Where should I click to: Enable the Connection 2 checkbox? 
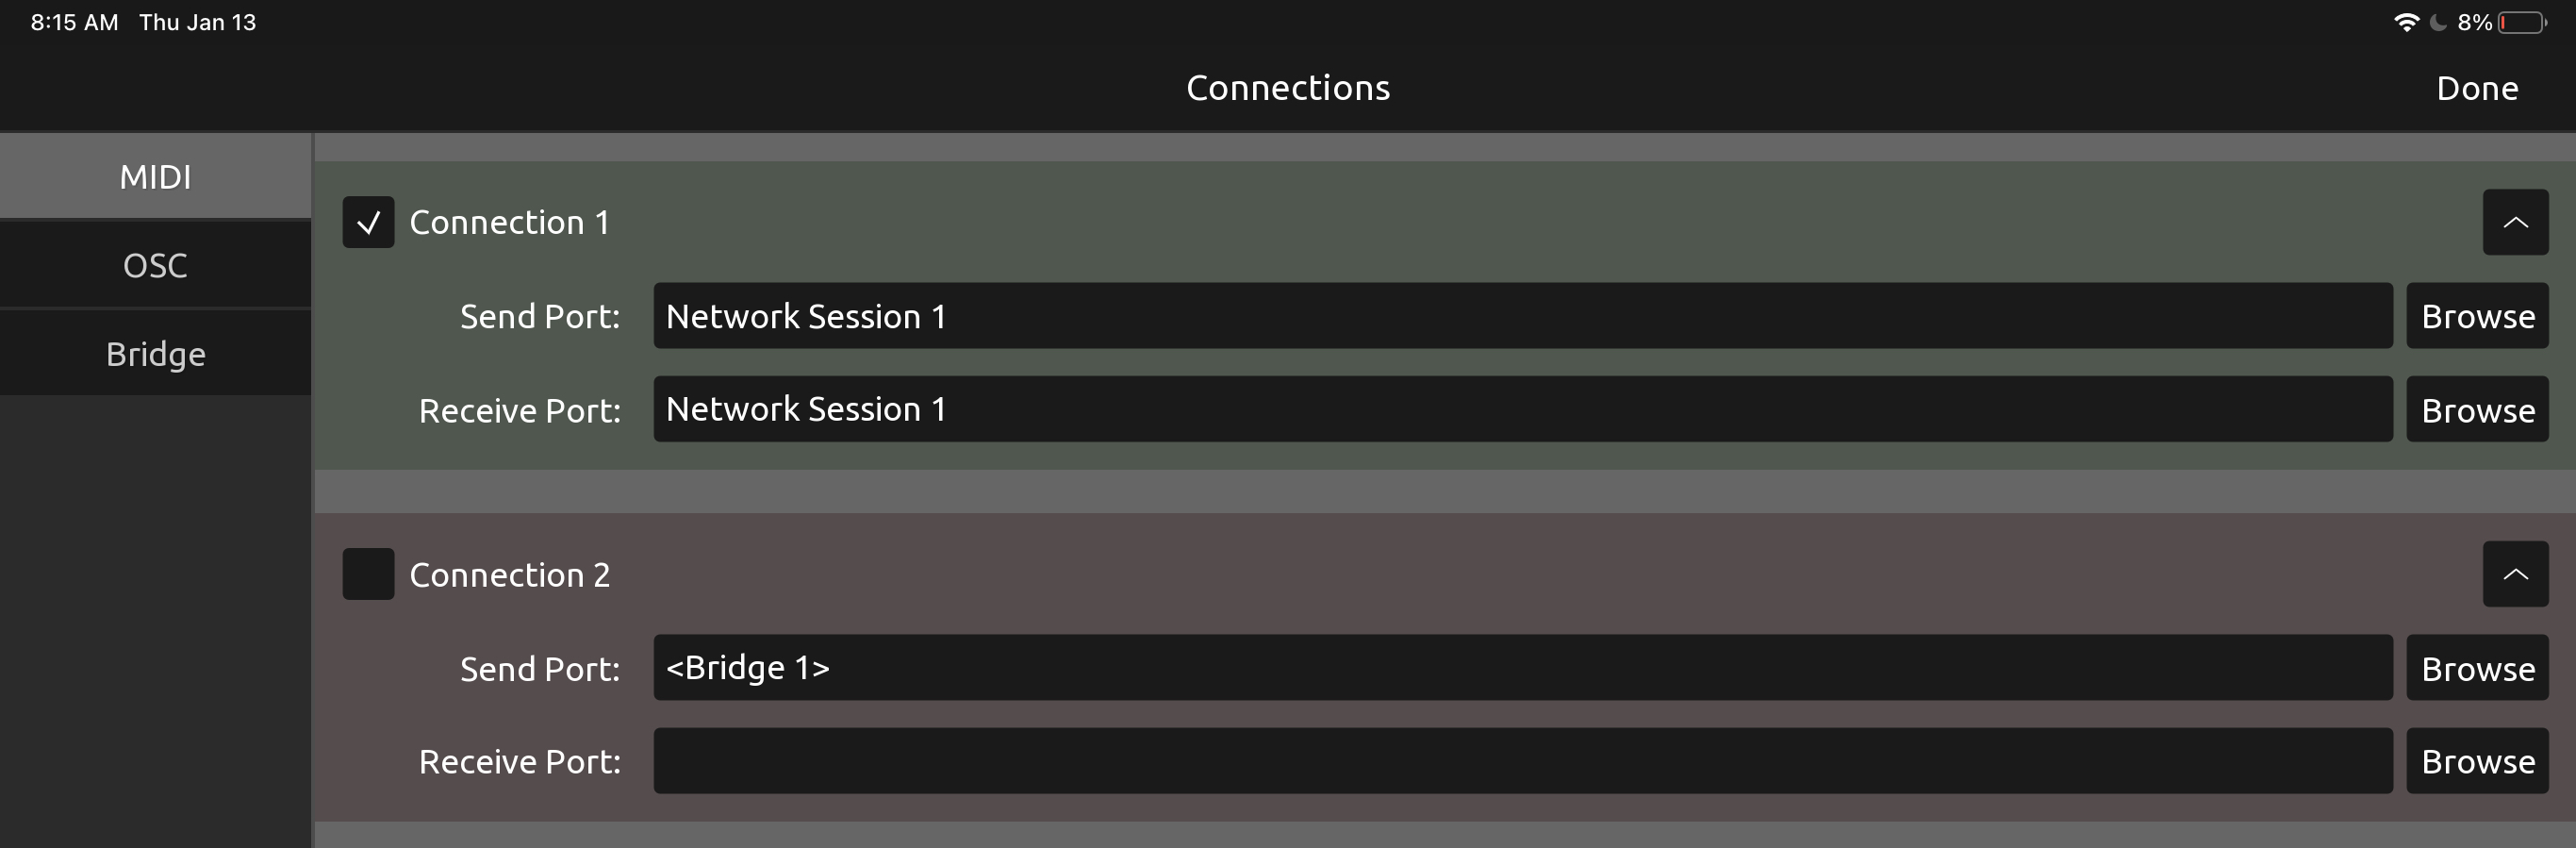point(368,574)
